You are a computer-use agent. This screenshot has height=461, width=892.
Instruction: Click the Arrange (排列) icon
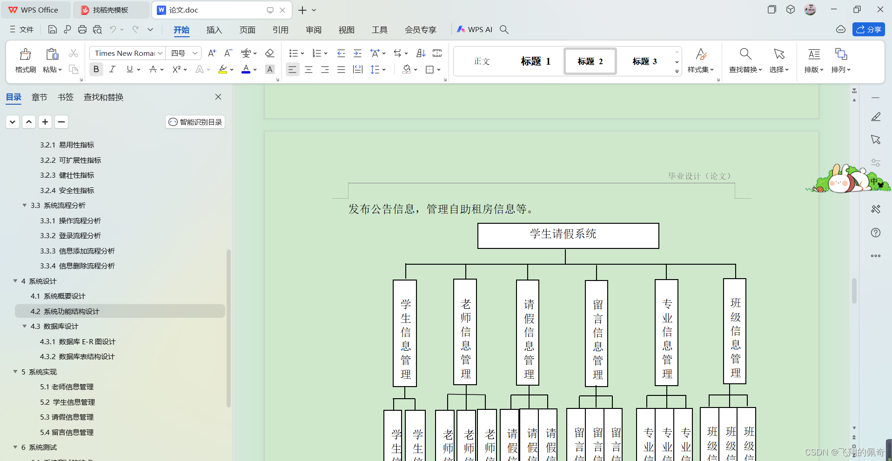pyautogui.click(x=841, y=54)
